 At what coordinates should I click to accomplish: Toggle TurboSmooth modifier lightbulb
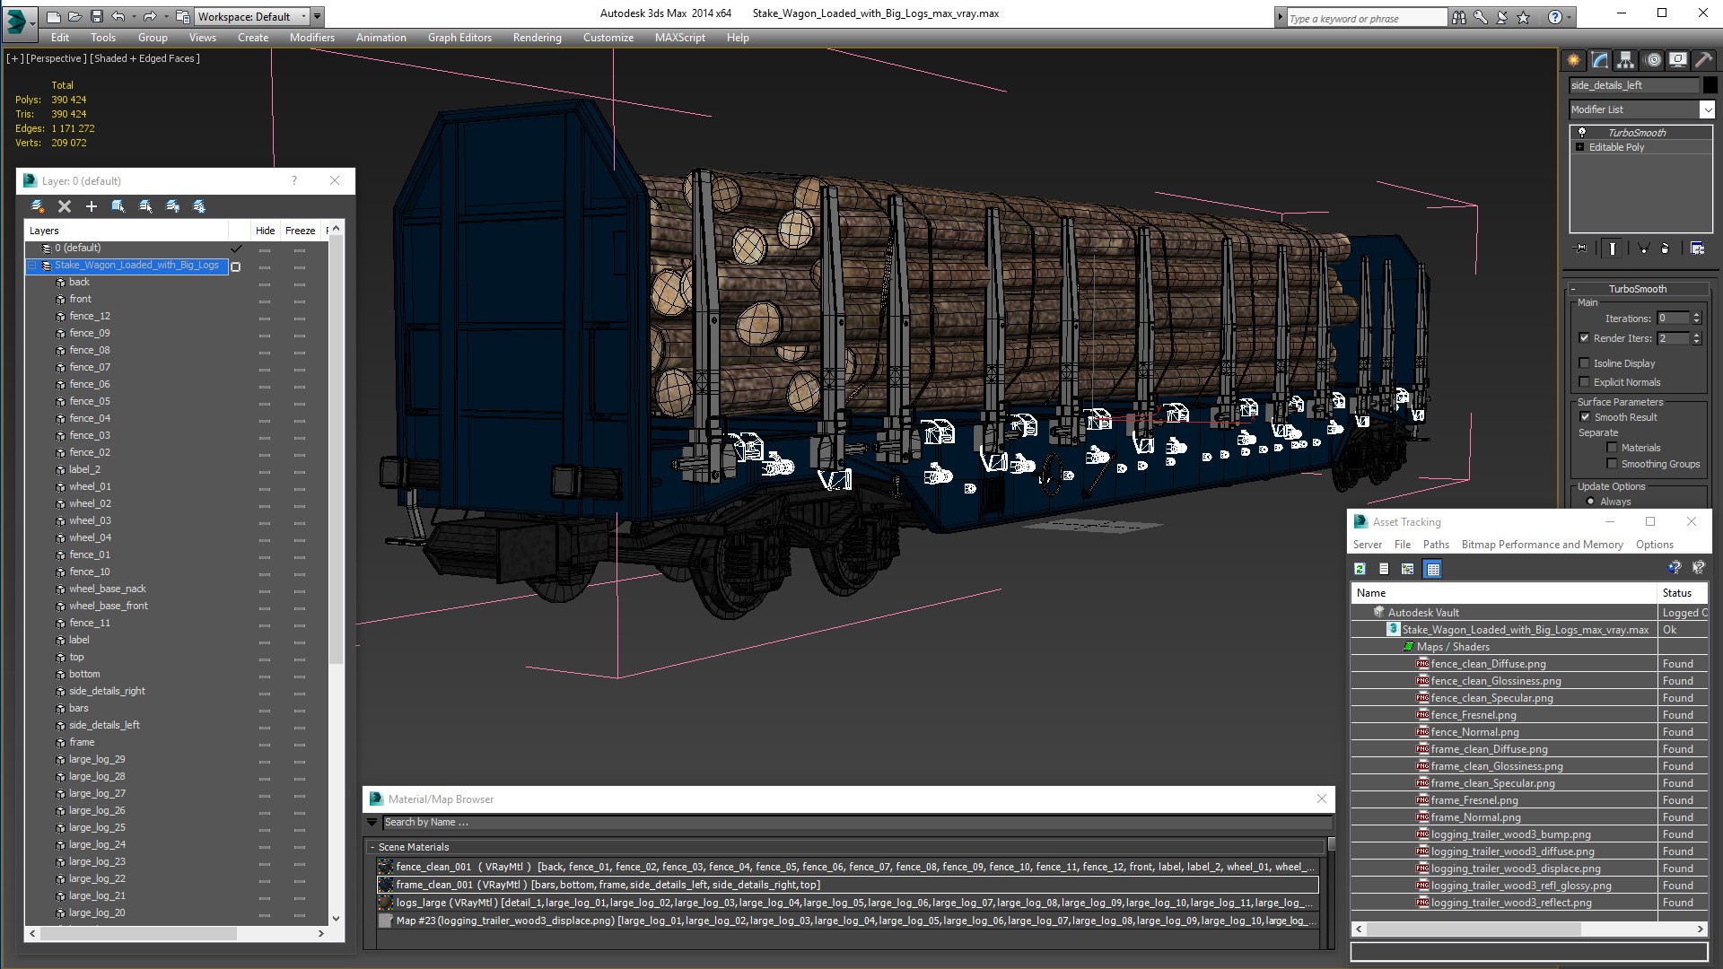[x=1582, y=133]
